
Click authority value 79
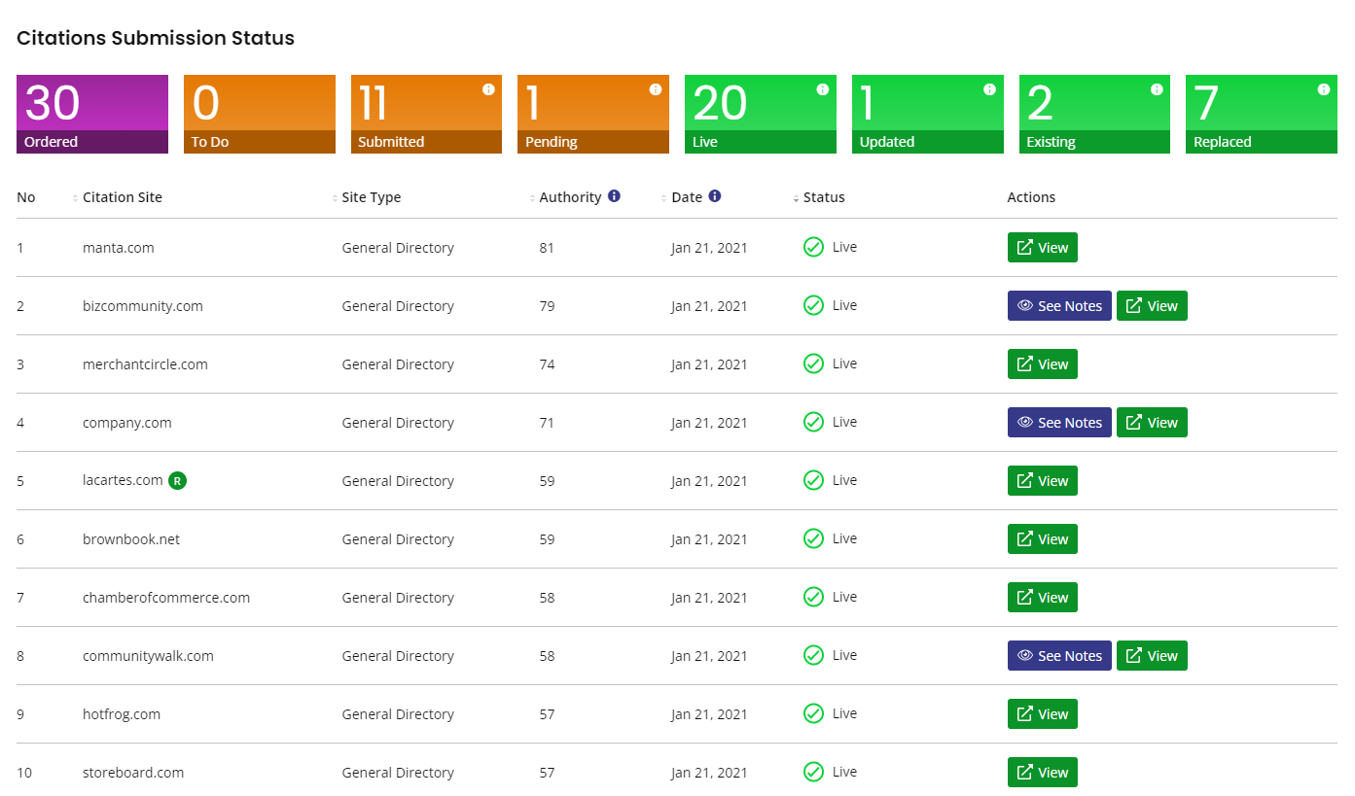pyautogui.click(x=547, y=306)
